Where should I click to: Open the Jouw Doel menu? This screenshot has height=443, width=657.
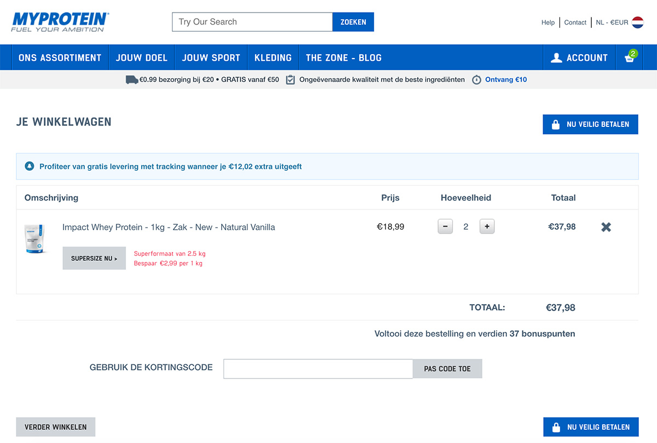[x=142, y=57]
